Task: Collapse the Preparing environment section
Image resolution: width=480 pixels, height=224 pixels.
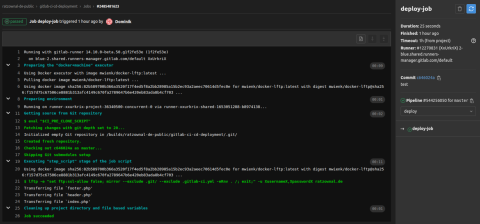Action: tap(8, 99)
